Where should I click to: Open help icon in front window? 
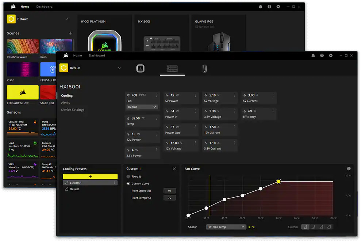[322, 55]
